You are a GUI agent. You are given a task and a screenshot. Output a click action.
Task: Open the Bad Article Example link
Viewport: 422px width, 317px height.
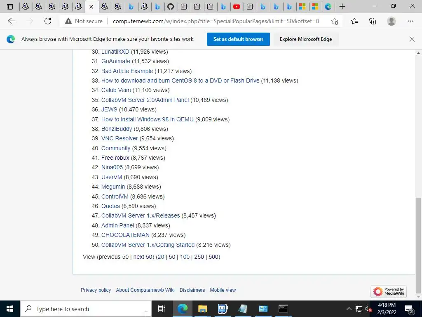tap(127, 71)
